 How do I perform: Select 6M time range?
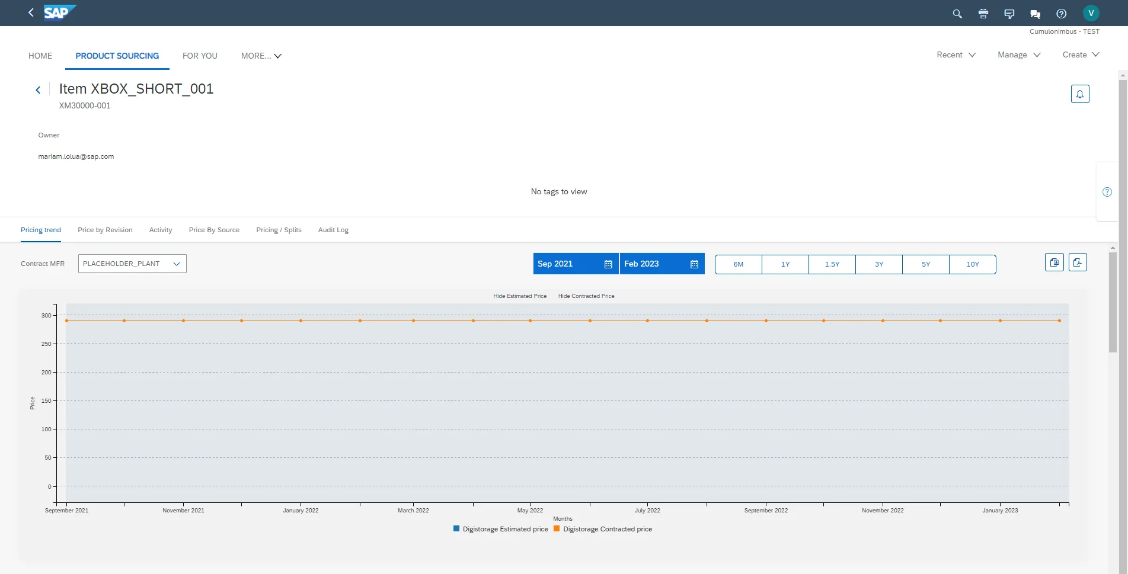pyautogui.click(x=739, y=264)
